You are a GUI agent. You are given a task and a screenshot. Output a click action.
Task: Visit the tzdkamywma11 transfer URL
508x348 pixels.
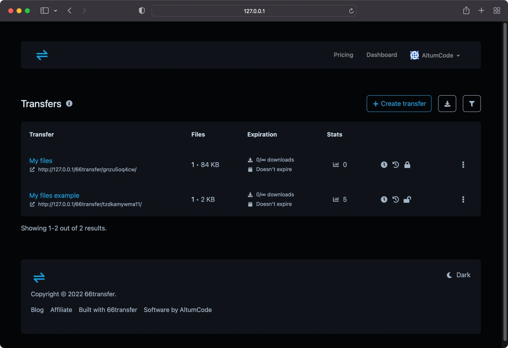click(x=90, y=204)
